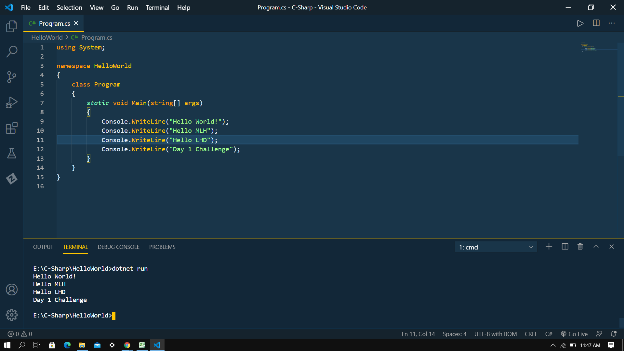This screenshot has width=624, height=351.
Task: Switch to the DEBUG CONSOLE panel tab
Action: pos(119,247)
